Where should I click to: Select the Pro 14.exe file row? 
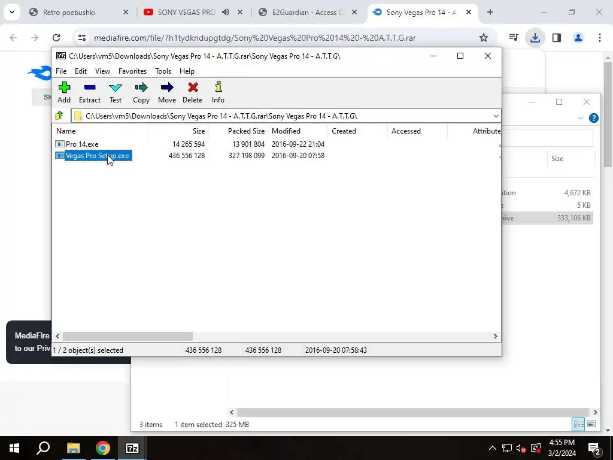tap(277, 144)
